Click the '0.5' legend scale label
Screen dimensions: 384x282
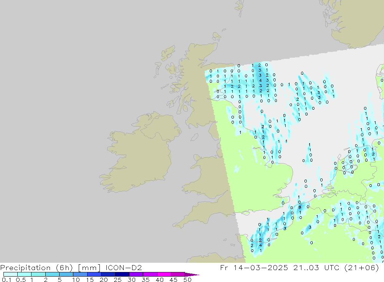[x=21, y=280]
